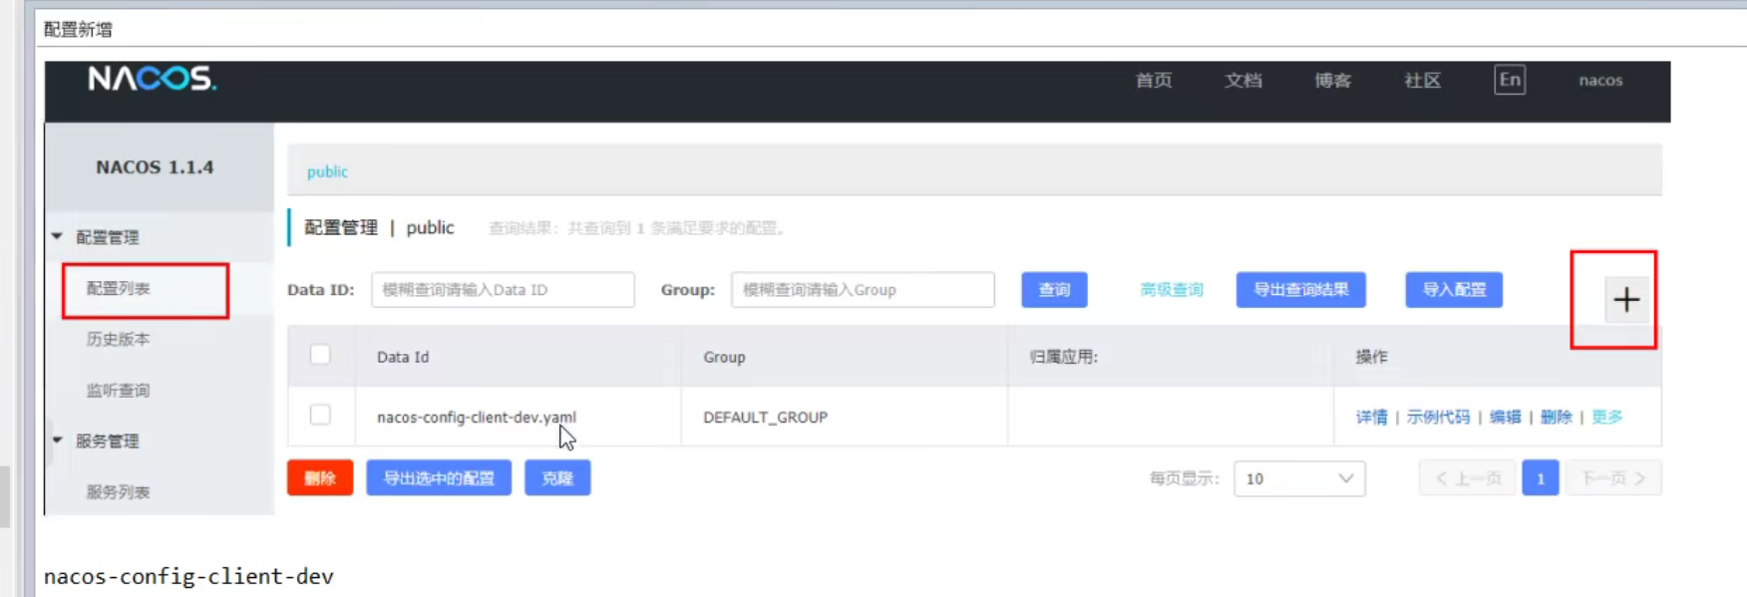Click the nacos-config-client-dev text below the screenshot
The height and width of the screenshot is (597, 1747).
188,576
